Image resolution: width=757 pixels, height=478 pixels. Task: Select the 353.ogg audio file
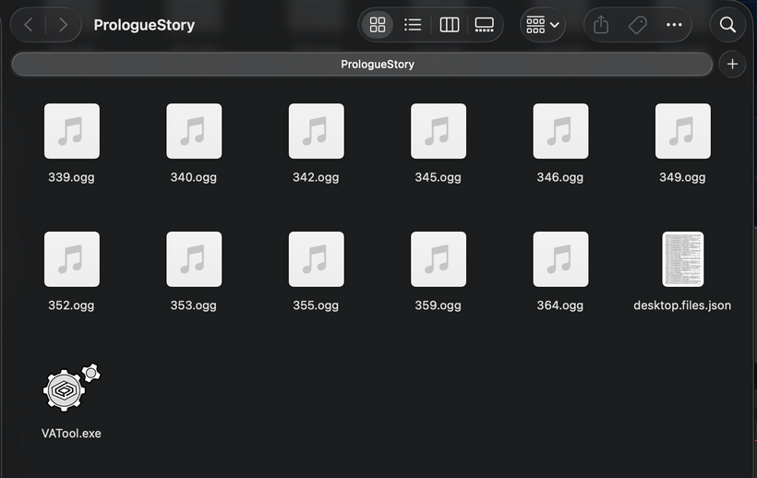click(194, 259)
